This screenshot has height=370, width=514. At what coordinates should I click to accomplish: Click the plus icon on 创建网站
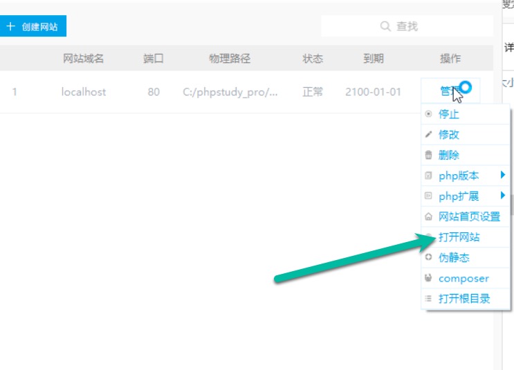click(x=11, y=26)
